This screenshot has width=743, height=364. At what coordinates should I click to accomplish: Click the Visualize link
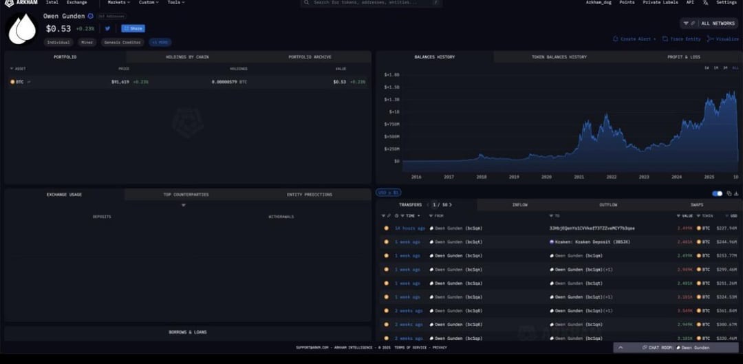722,39
